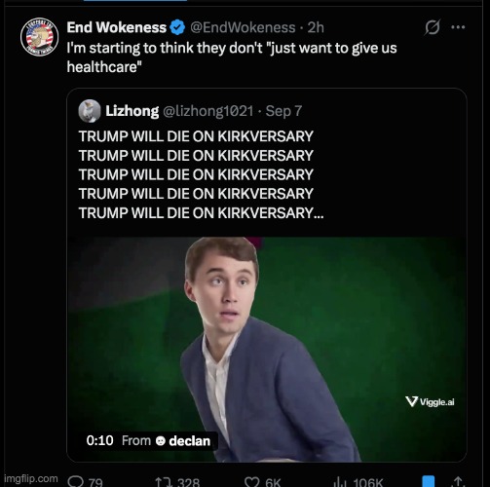Toggle the blue bookmark icon
The height and width of the screenshot is (487, 490).
[428, 481]
